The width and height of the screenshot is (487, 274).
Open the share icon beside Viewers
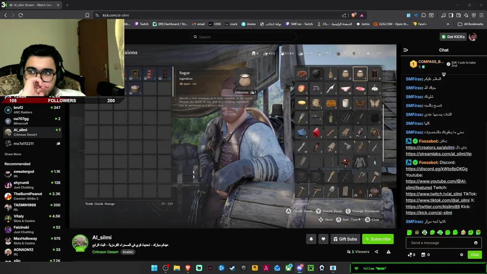point(376,252)
